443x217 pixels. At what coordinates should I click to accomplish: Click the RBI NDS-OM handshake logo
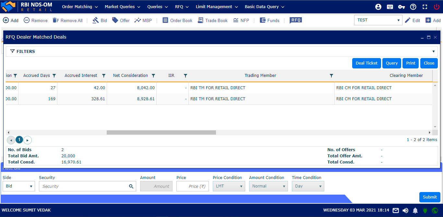pyautogui.click(x=9, y=6)
